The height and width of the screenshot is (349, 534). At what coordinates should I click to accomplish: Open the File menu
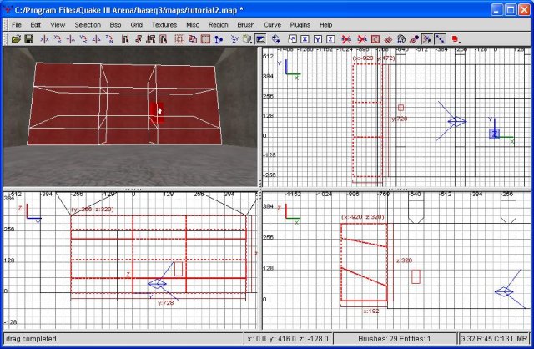click(17, 25)
